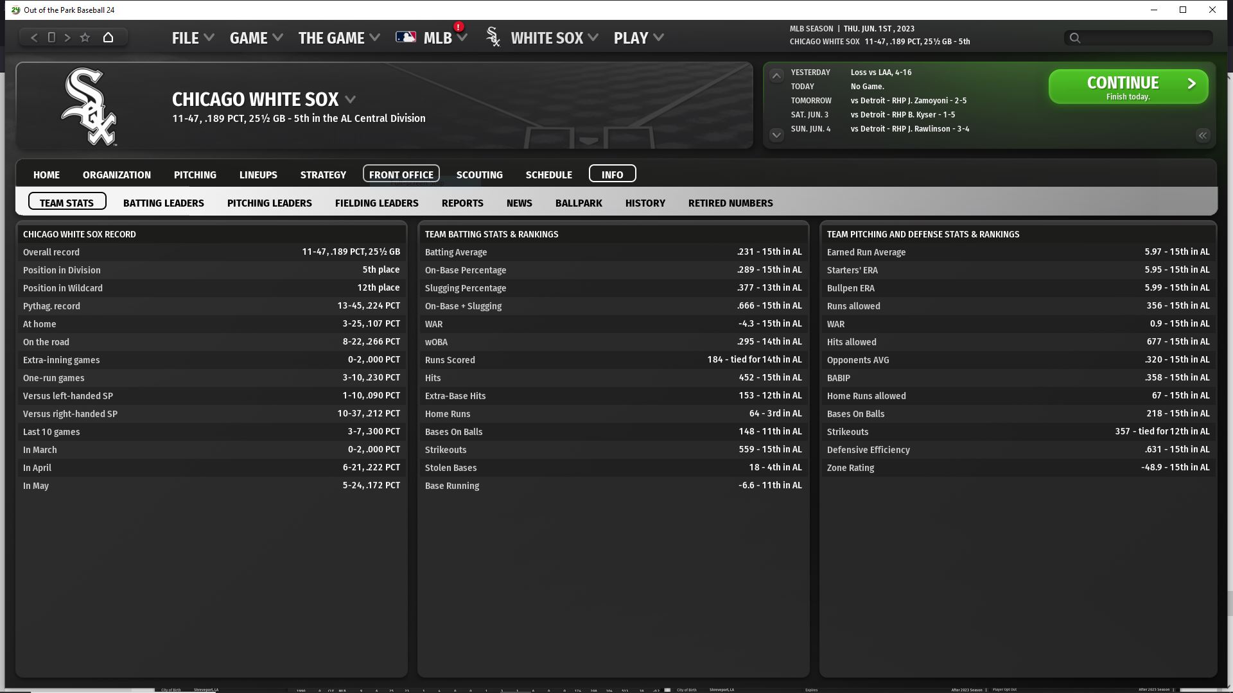This screenshot has height=693, width=1233.
Task: Click the home icon in navigation bar
Action: click(108, 38)
